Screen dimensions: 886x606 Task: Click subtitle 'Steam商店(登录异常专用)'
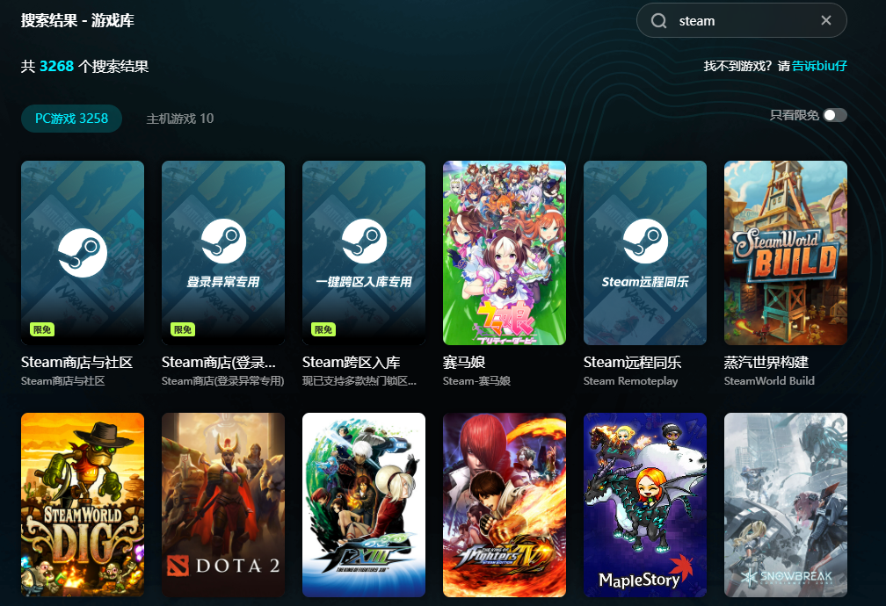222,380
